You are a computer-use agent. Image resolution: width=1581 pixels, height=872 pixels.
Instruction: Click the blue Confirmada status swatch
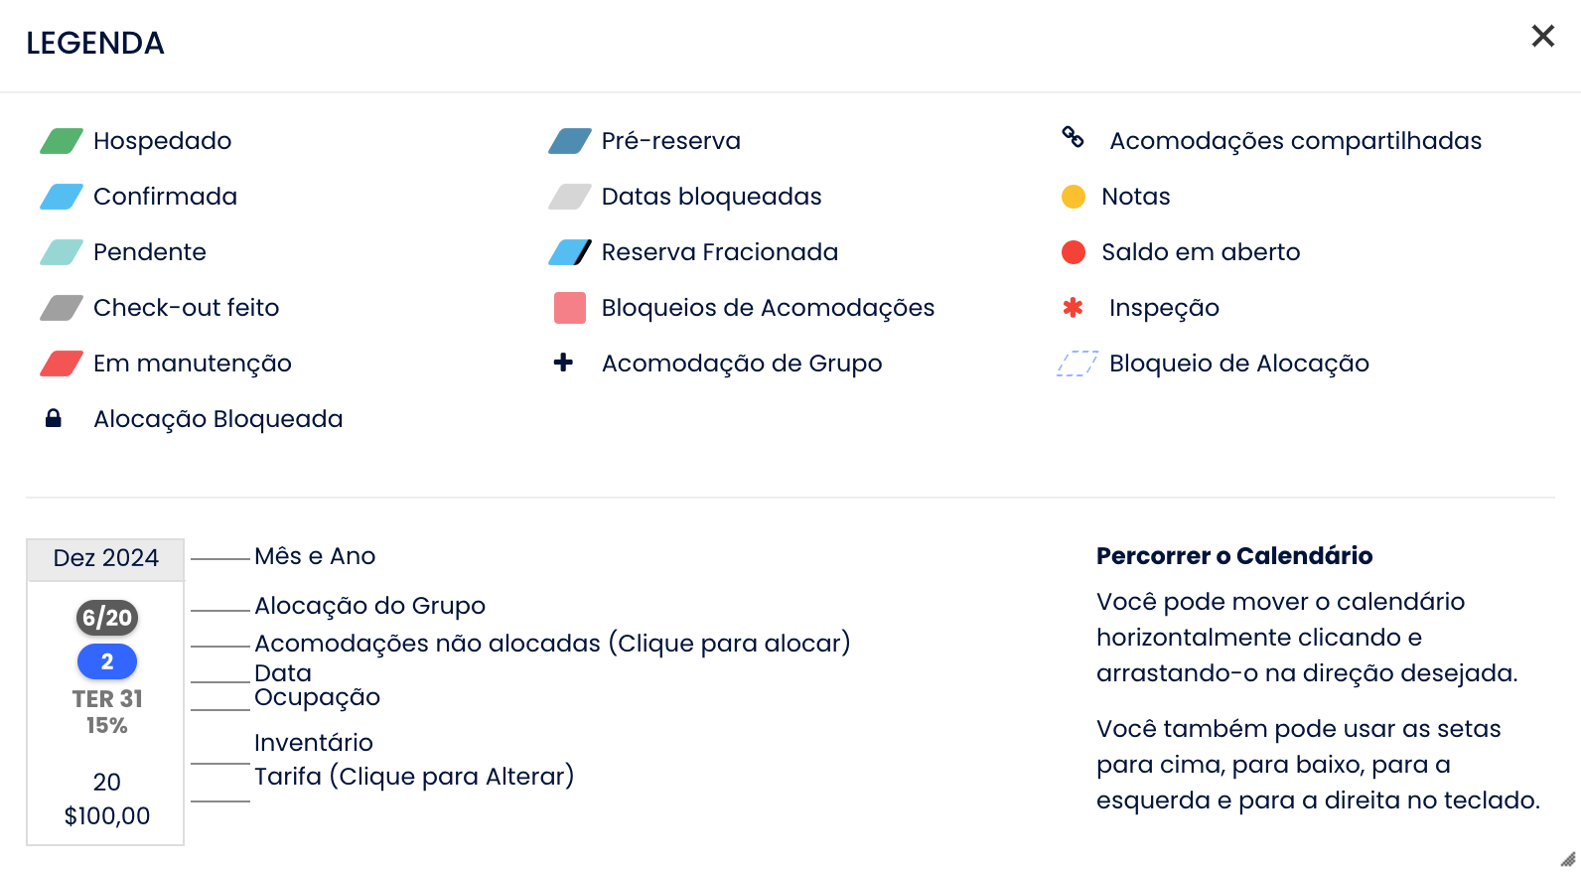tap(62, 197)
